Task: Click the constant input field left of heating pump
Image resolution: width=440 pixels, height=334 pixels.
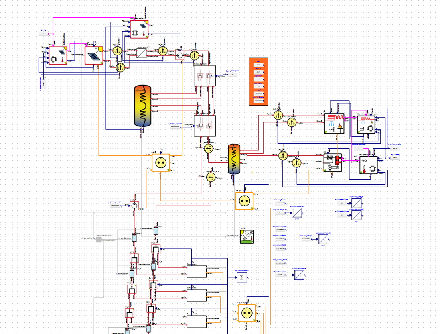Action: pyautogui.click(x=115, y=206)
